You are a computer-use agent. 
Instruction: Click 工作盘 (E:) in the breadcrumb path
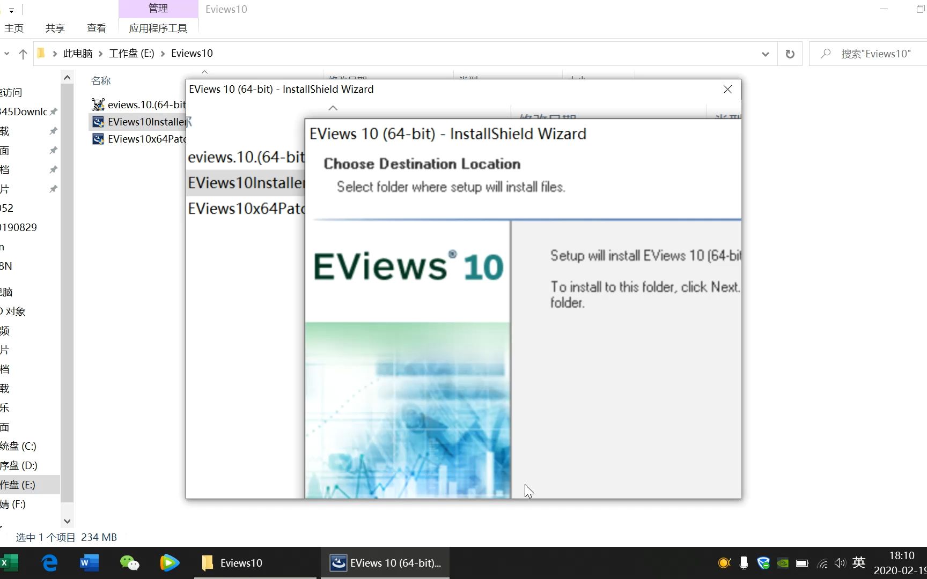click(131, 54)
